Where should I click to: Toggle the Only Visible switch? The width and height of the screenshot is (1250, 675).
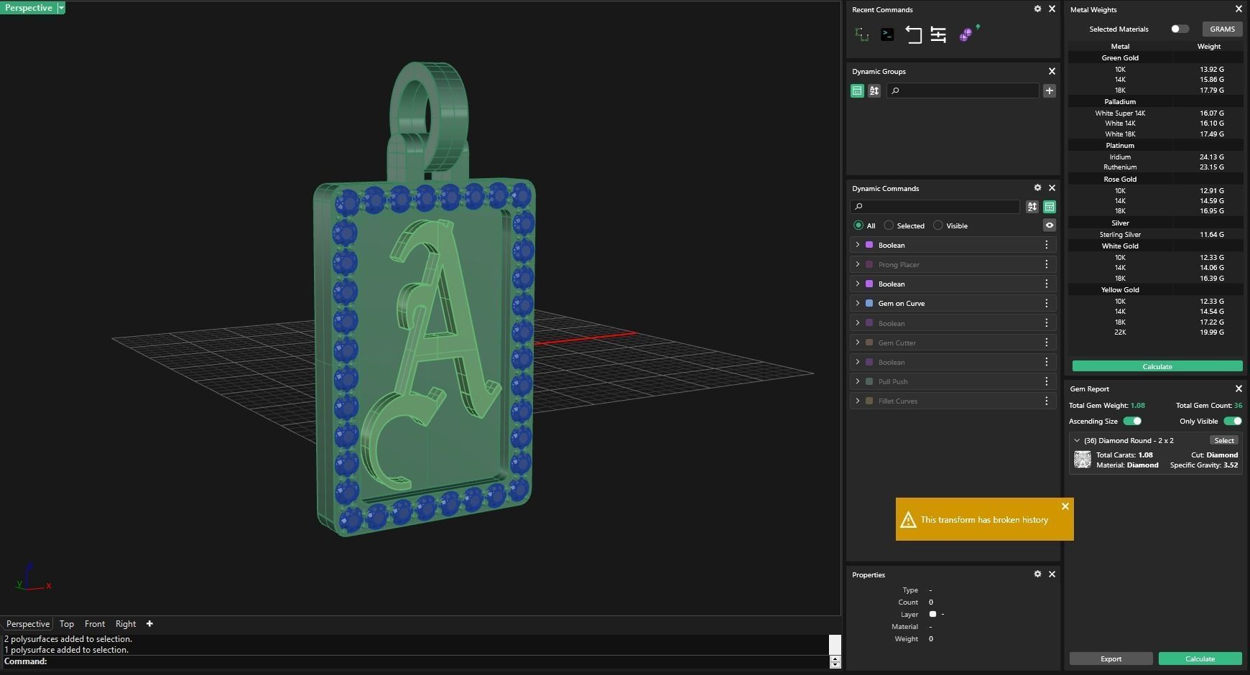pyautogui.click(x=1233, y=421)
